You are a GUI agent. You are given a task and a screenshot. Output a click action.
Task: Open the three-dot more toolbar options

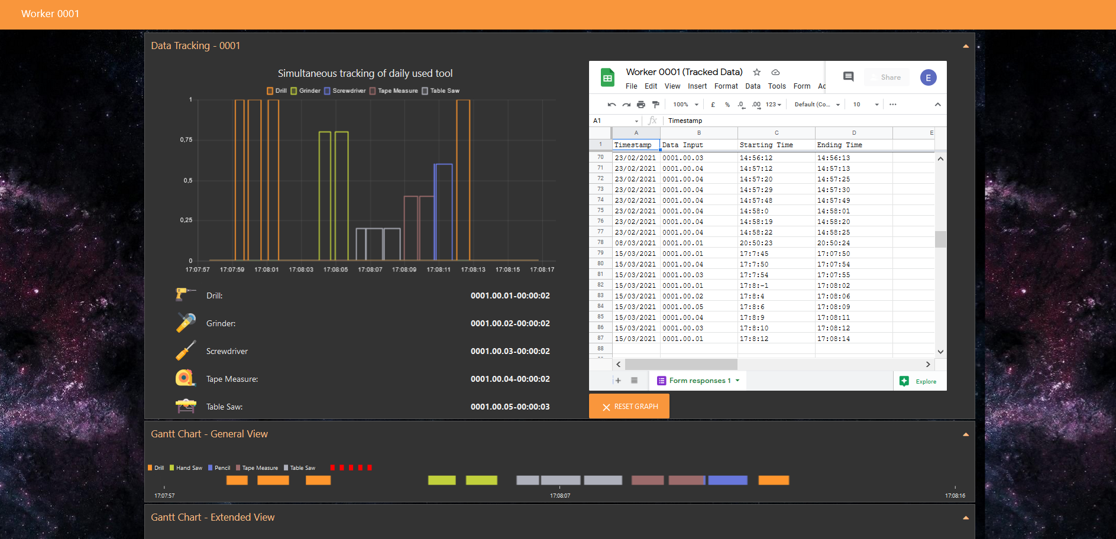[x=893, y=105]
